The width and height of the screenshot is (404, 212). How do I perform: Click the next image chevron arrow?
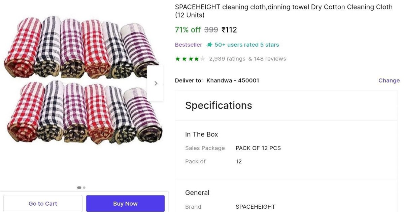click(x=156, y=84)
